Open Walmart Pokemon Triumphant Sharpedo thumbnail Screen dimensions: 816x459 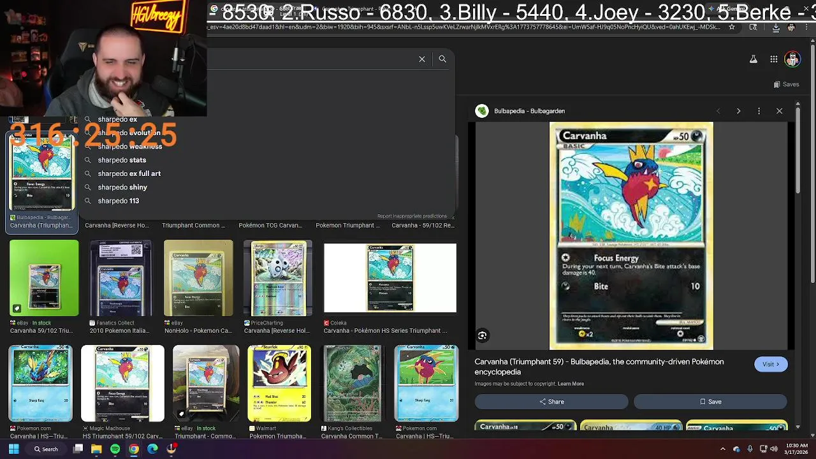coord(279,384)
